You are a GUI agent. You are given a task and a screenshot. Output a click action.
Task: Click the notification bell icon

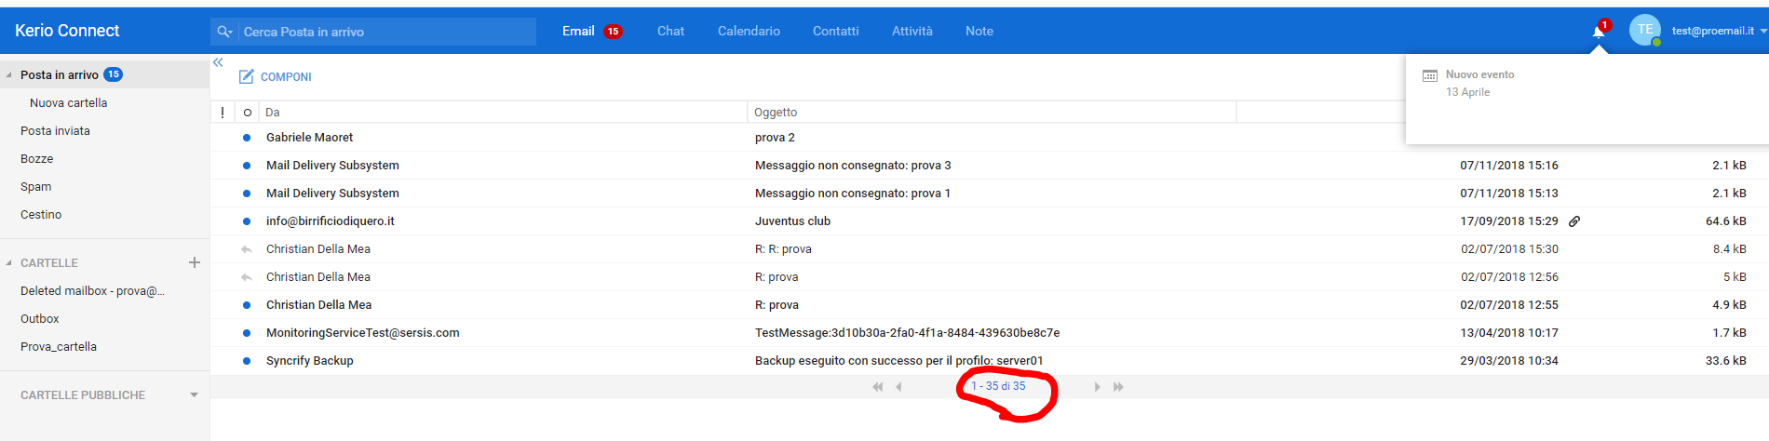pyautogui.click(x=1598, y=32)
